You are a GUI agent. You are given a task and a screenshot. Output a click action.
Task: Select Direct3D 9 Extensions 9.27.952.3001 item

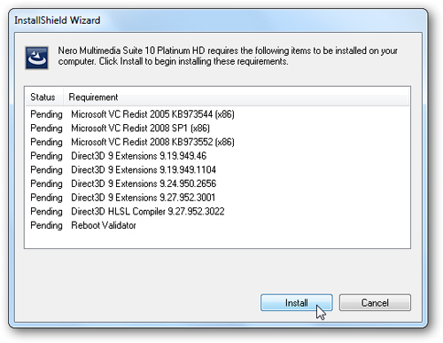tap(143, 198)
